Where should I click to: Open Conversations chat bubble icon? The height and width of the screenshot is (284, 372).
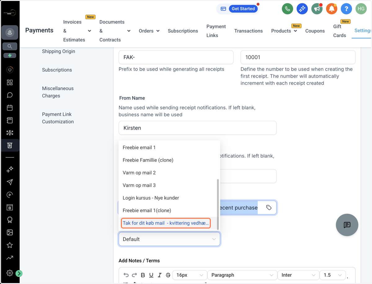tap(10, 95)
